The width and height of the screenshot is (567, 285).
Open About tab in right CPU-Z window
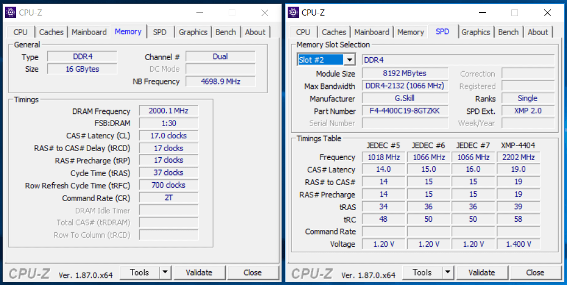click(x=538, y=32)
